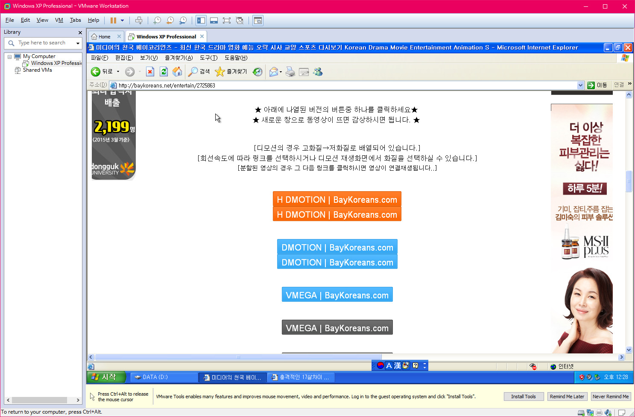Click the first orange H DMOTION button

tap(337, 199)
